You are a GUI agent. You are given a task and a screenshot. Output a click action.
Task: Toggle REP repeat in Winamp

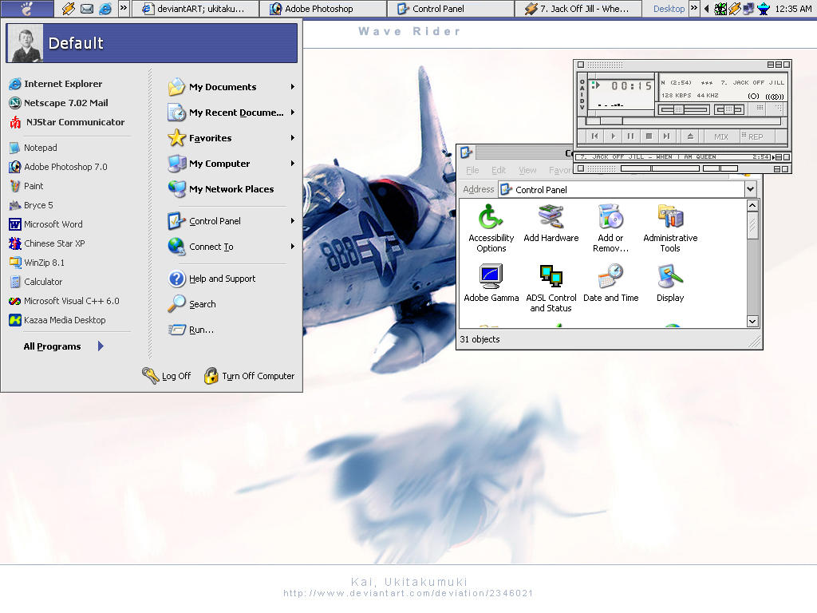tap(756, 136)
